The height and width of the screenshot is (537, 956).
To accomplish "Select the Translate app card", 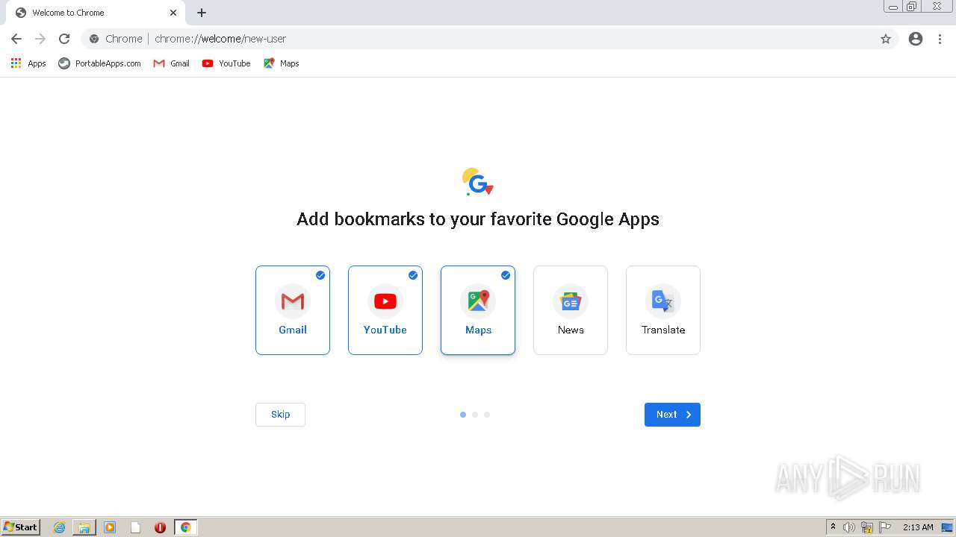I will pyautogui.click(x=663, y=310).
